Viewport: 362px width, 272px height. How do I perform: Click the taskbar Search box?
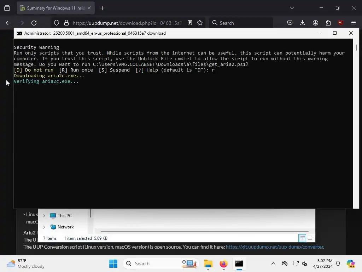pos(161,263)
